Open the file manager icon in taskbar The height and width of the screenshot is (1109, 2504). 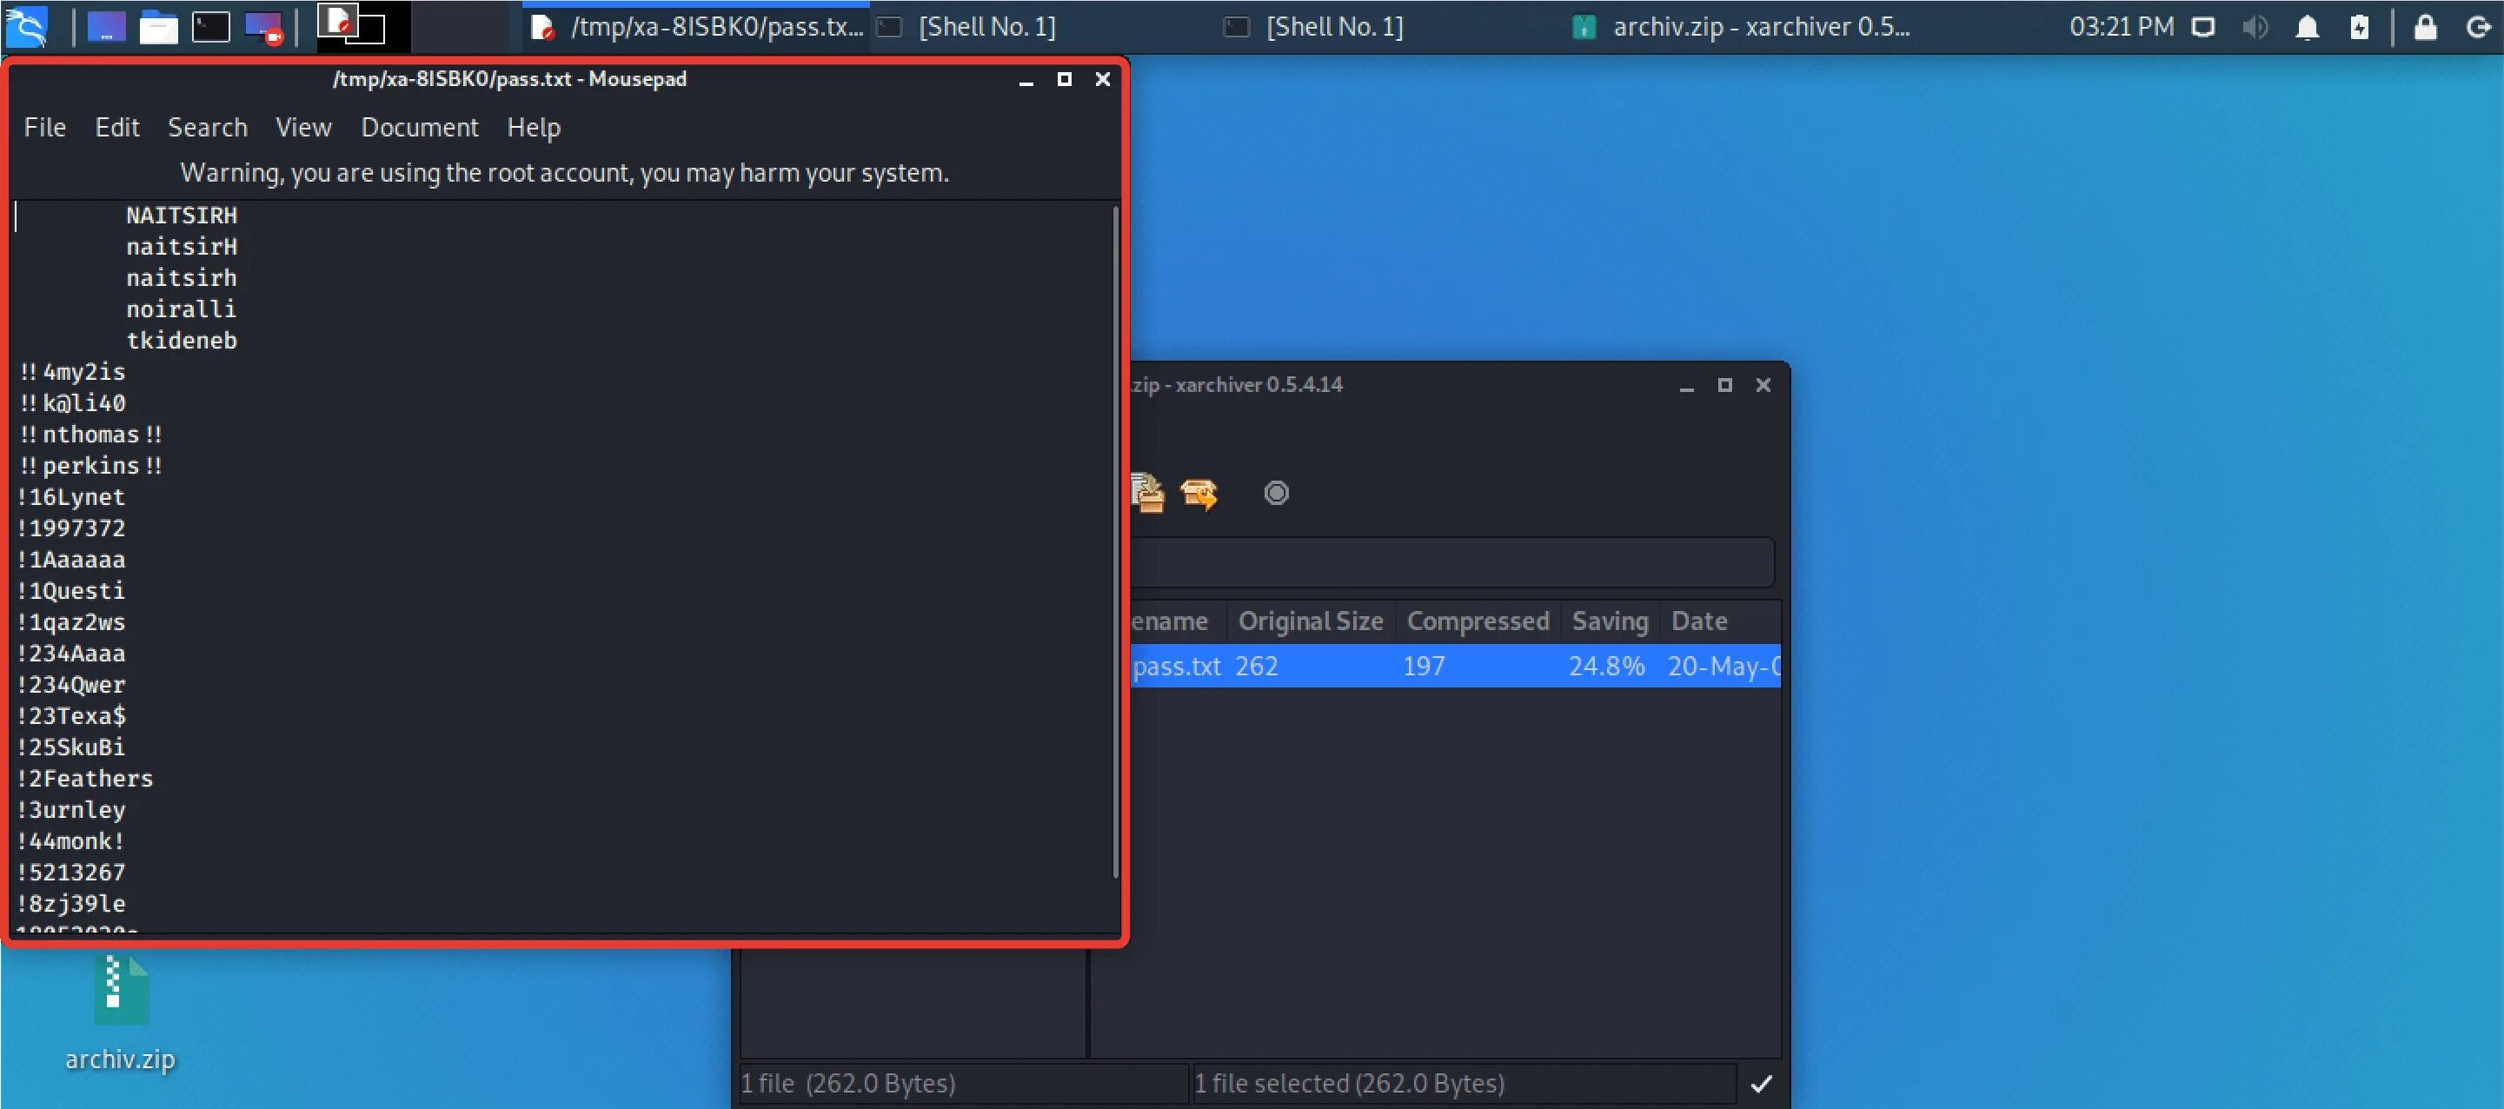tap(158, 26)
